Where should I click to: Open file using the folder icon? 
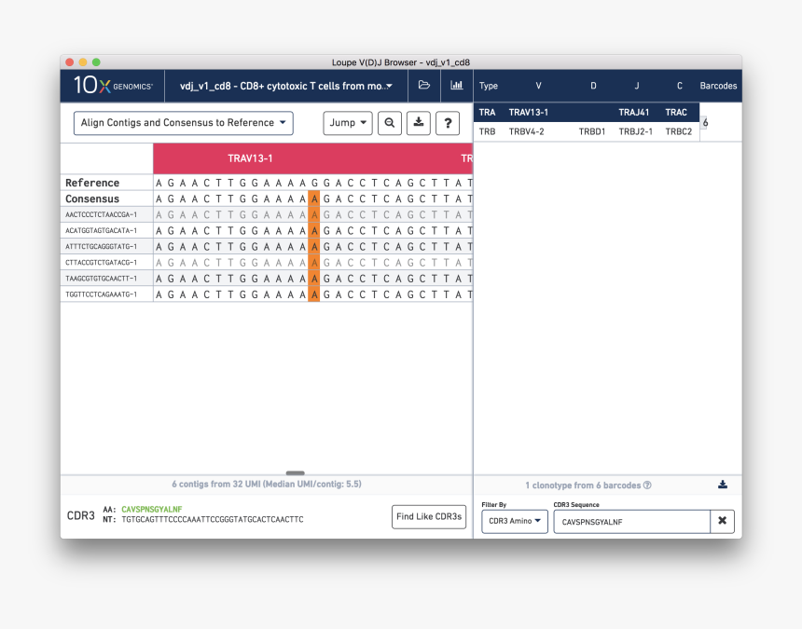[x=424, y=86]
